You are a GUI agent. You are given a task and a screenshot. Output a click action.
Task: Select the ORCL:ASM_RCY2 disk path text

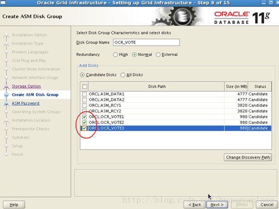105,111
